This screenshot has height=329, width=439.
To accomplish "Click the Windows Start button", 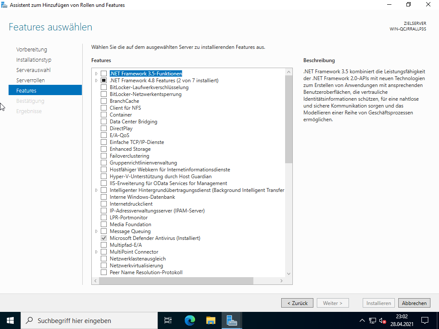I will 10,320.
